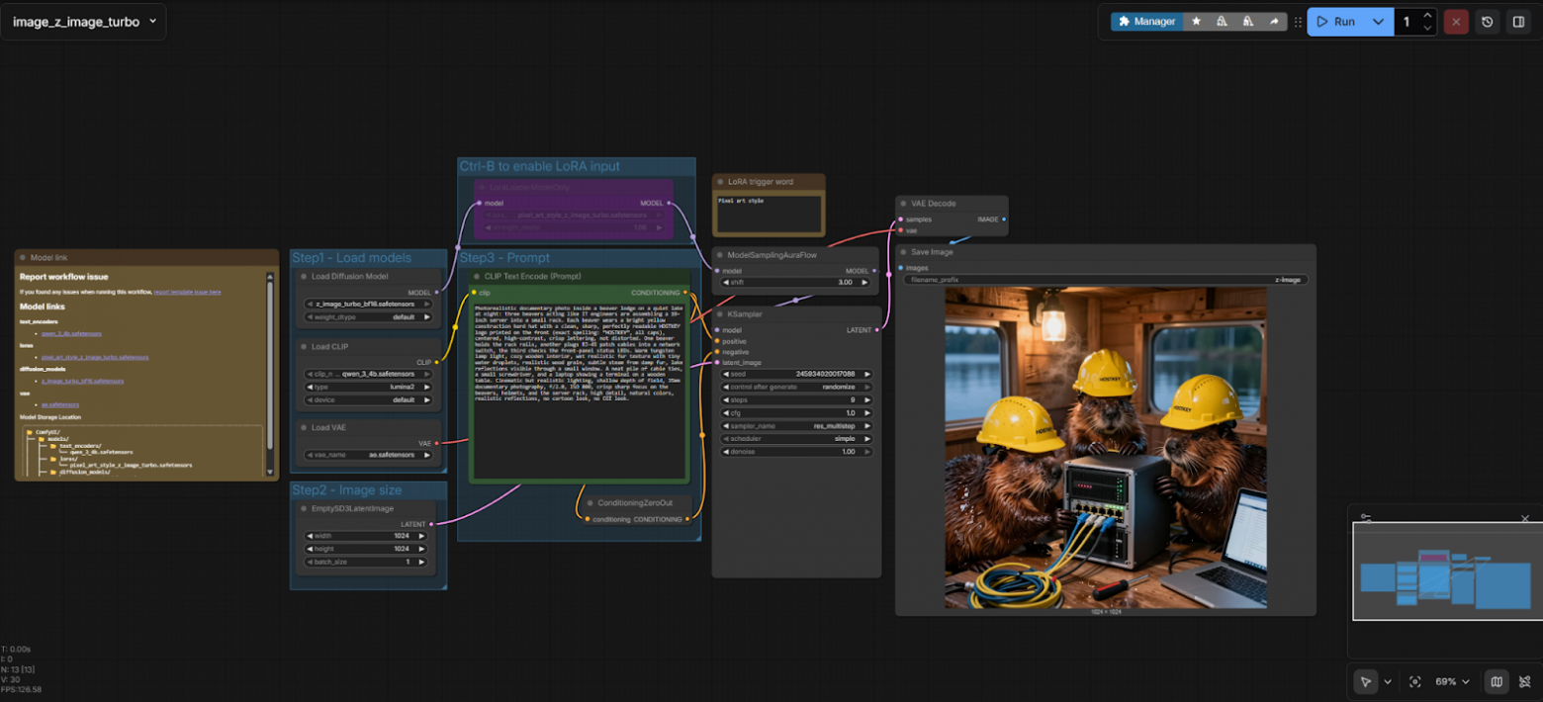
Task: Open the 69% zoom level dropdown
Action: coord(1451,681)
